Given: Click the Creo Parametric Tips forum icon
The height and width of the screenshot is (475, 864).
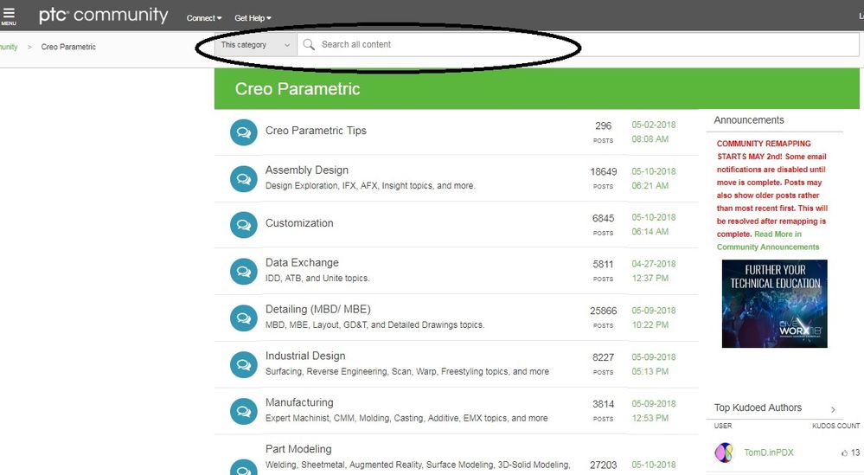Looking at the screenshot, I should pyautogui.click(x=244, y=132).
